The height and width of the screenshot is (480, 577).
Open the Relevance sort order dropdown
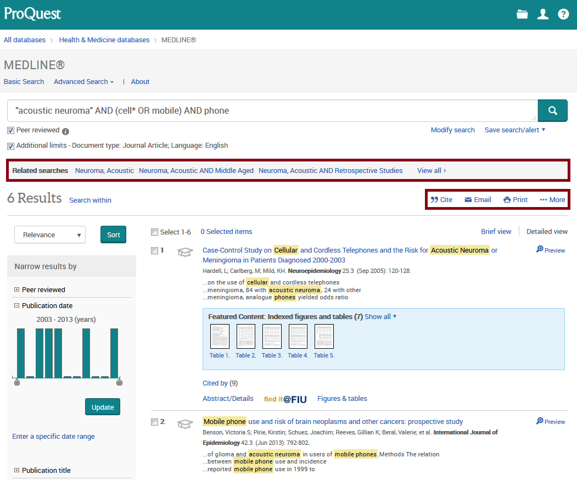49,235
